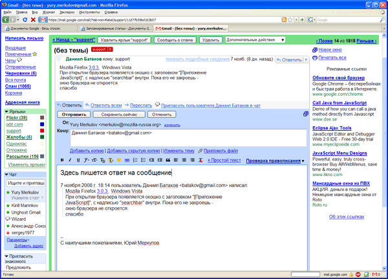Click Сообщить о спаме button

[175, 40]
